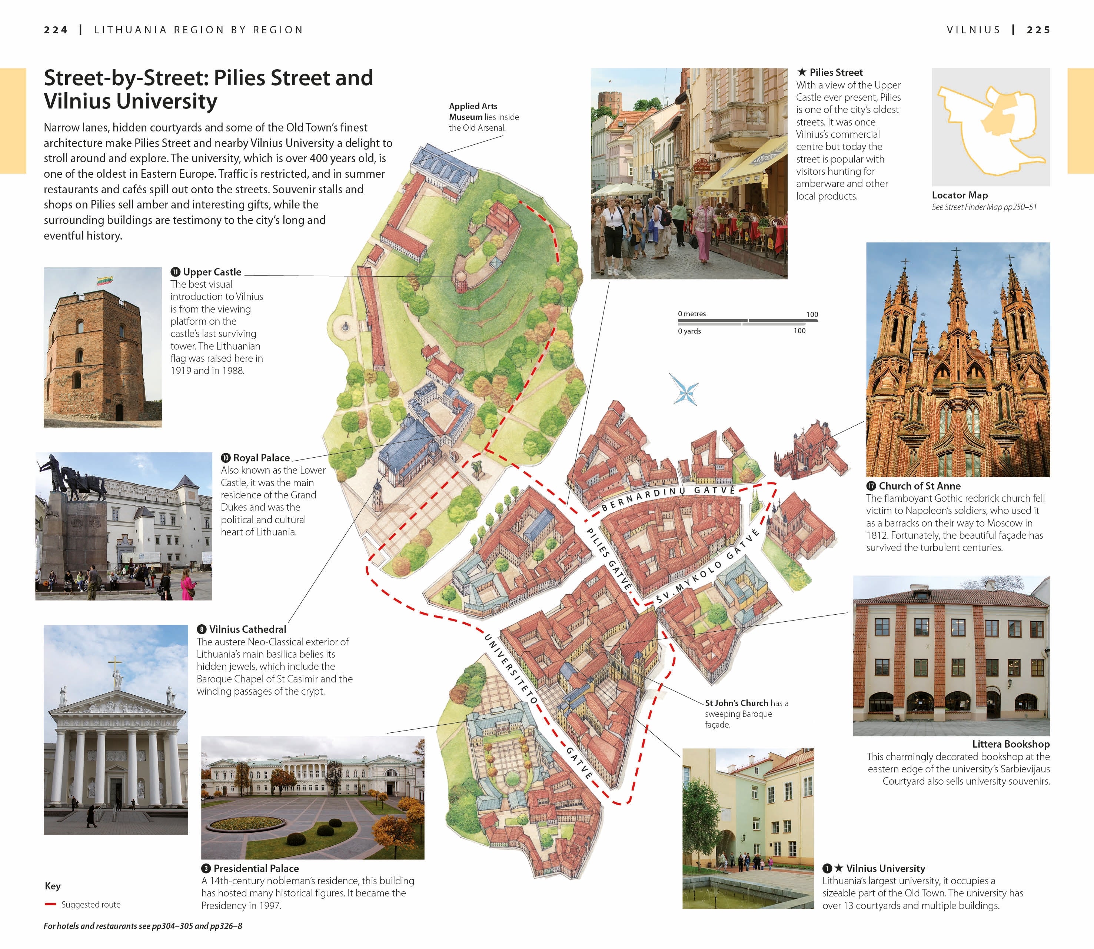
Task: Click the star icon beside Pilies Street heading
Action: [802, 72]
